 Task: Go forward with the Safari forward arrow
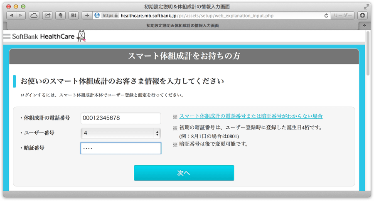[21, 15]
